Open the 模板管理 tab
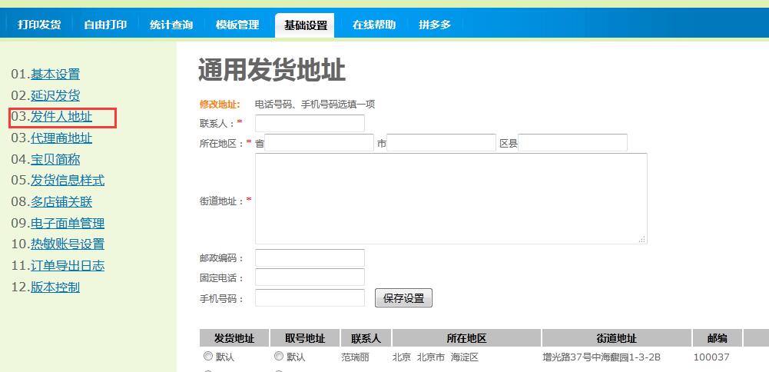The image size is (769, 372). click(237, 25)
